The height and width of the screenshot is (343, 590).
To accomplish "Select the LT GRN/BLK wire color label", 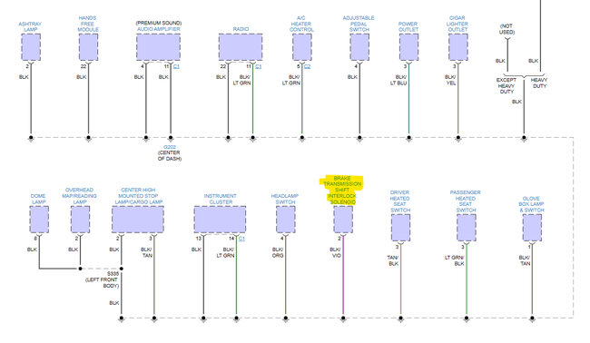I will tap(455, 260).
